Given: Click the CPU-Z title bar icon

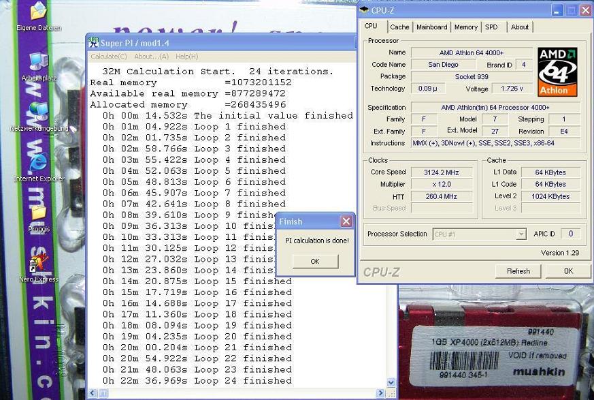Looking at the screenshot, I should [364, 10].
